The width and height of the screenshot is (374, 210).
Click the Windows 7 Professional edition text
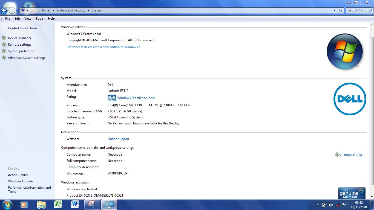[x=84, y=34]
